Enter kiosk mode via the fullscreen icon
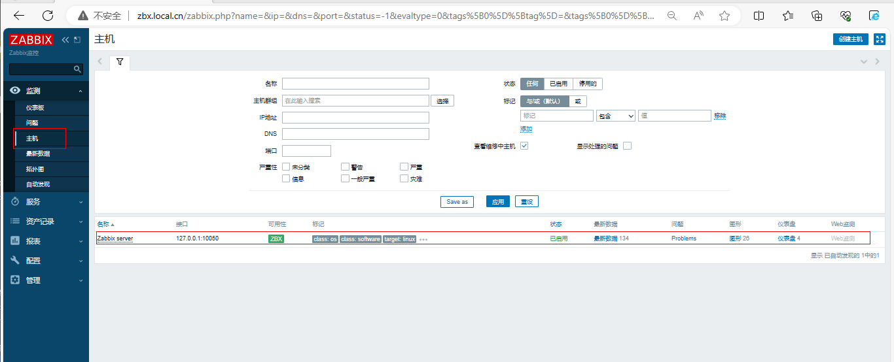 pyautogui.click(x=880, y=39)
